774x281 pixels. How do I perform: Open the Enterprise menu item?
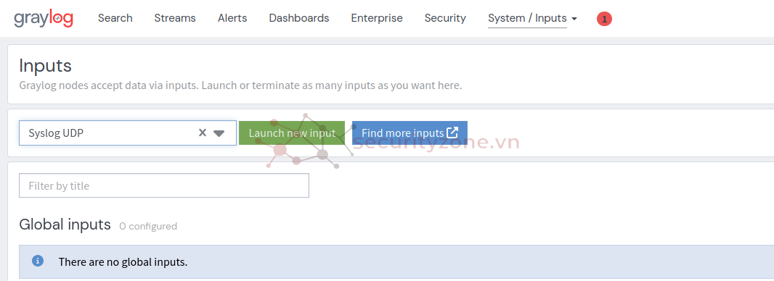click(x=377, y=18)
